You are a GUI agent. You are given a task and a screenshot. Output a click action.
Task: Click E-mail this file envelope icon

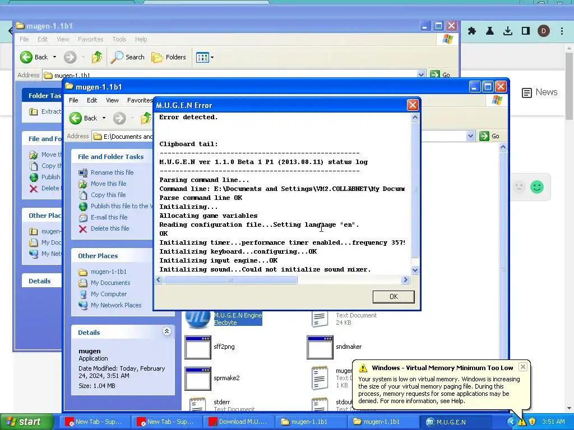(x=83, y=218)
